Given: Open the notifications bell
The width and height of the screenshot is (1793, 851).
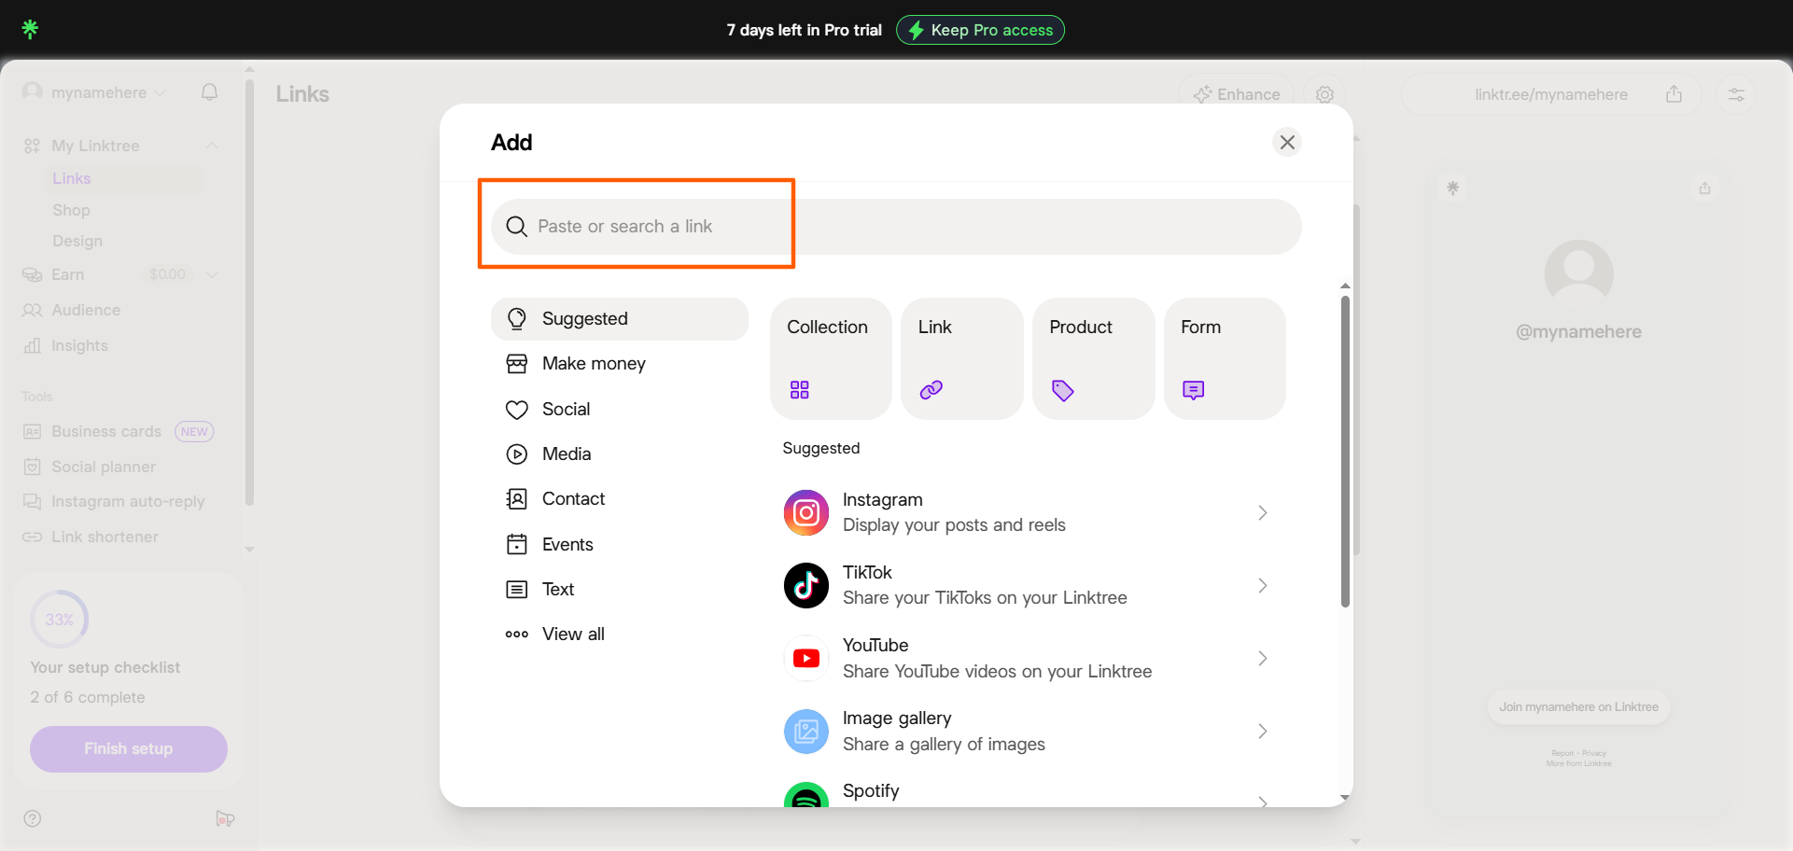Looking at the screenshot, I should (210, 91).
